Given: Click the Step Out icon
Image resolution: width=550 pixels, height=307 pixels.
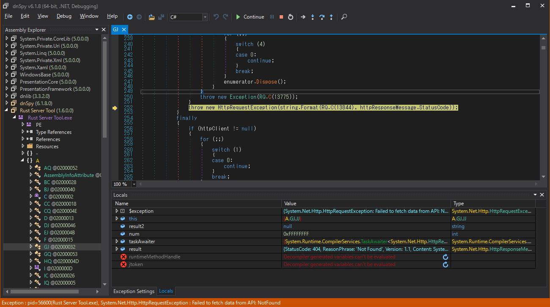Looking at the screenshot, I should (331, 17).
